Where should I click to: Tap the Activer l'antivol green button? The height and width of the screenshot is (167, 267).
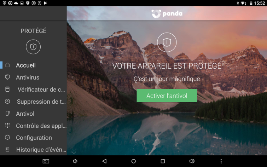pyautogui.click(x=167, y=96)
